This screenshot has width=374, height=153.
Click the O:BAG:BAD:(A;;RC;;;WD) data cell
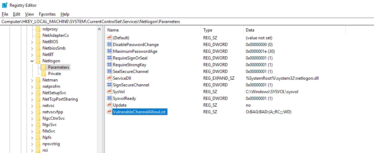point(268,112)
